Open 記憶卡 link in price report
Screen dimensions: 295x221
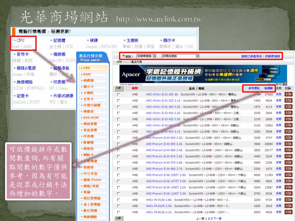point(22,96)
